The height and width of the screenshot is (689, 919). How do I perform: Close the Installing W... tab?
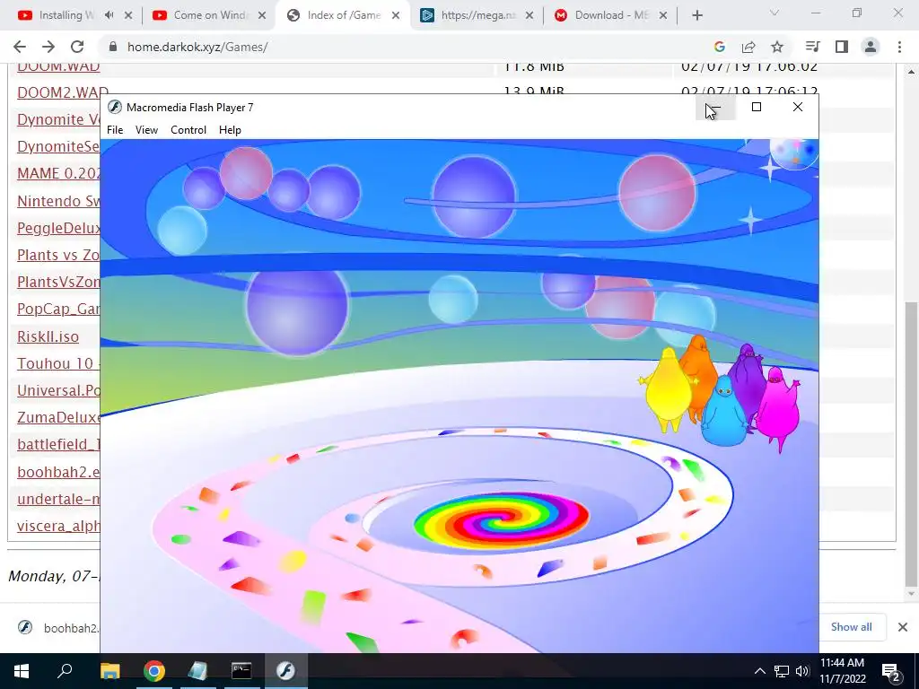(128, 15)
